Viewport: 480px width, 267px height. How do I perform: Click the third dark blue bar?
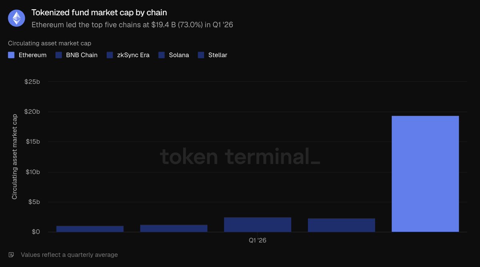point(258,225)
